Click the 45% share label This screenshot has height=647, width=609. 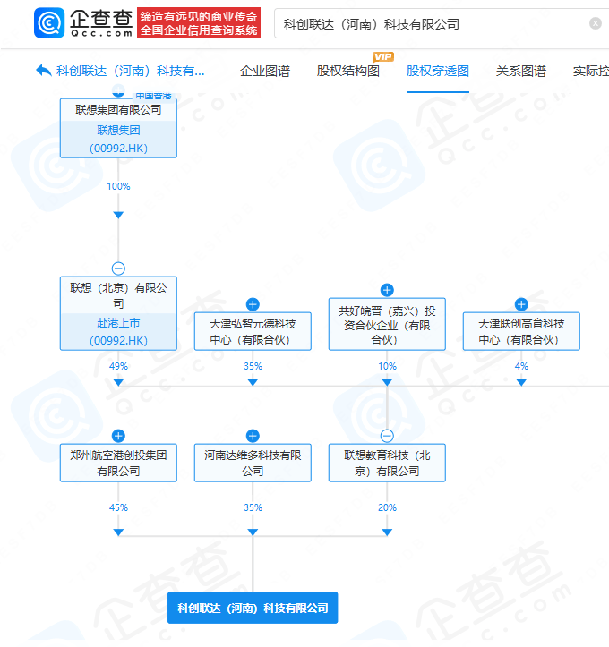point(118,507)
